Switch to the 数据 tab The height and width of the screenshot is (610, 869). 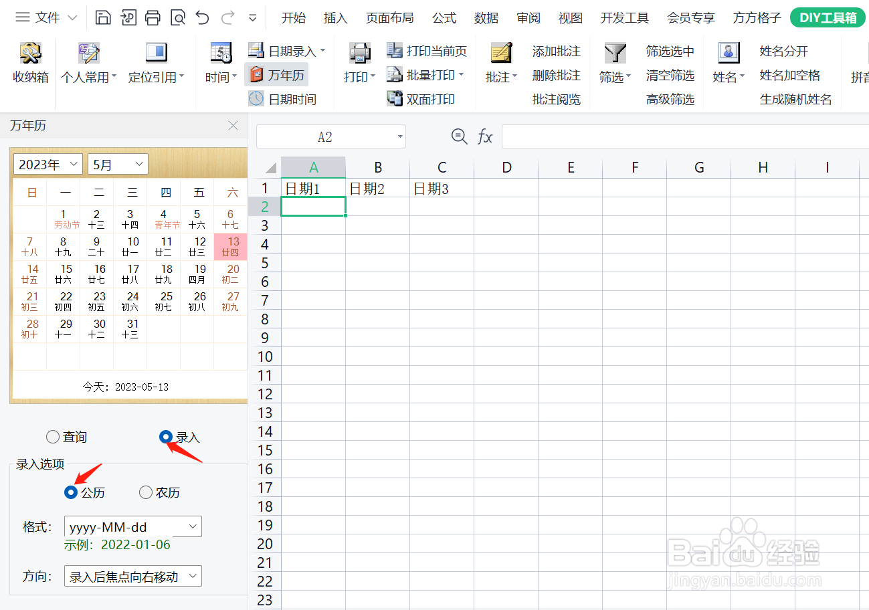point(486,18)
